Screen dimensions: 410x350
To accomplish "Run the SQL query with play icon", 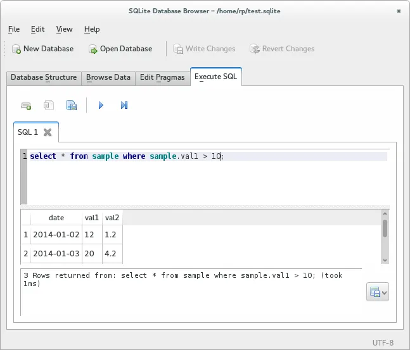I will point(101,106).
